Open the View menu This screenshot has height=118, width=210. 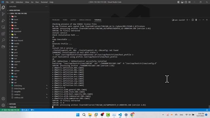click(27, 2)
